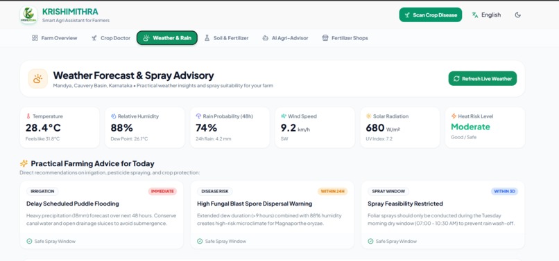Viewport: 559px width, 261px height.
Task: Click the Weather Forecast & Spray Advisory title
Action: pyautogui.click(x=133, y=75)
